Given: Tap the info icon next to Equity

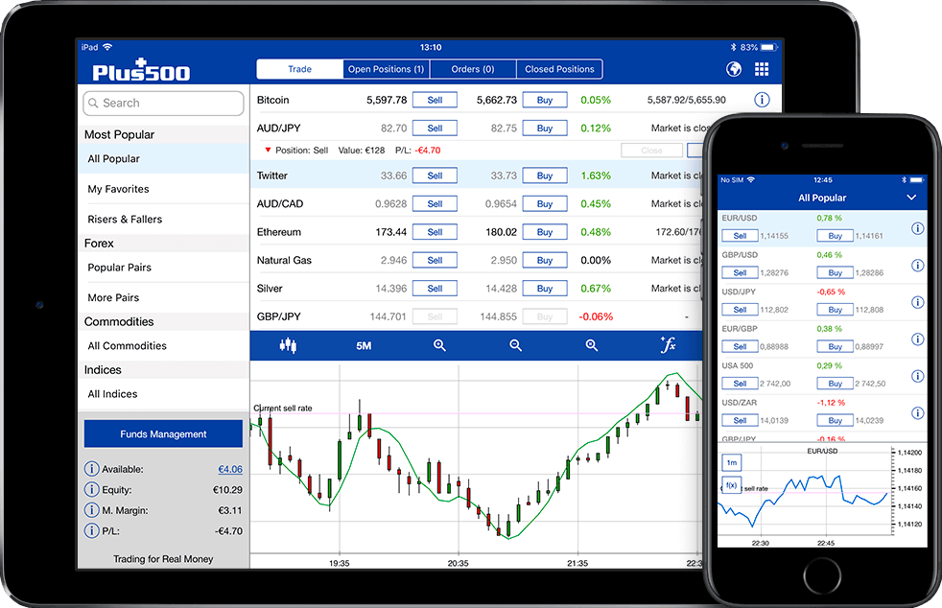Looking at the screenshot, I should point(91,490).
